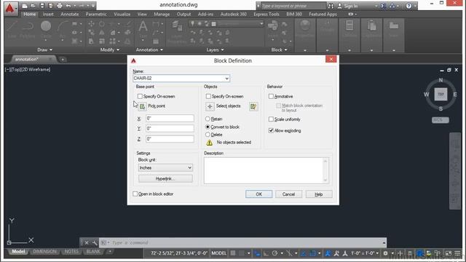Select the Retain radio button
This screenshot has height=262, width=466.
[208, 119]
